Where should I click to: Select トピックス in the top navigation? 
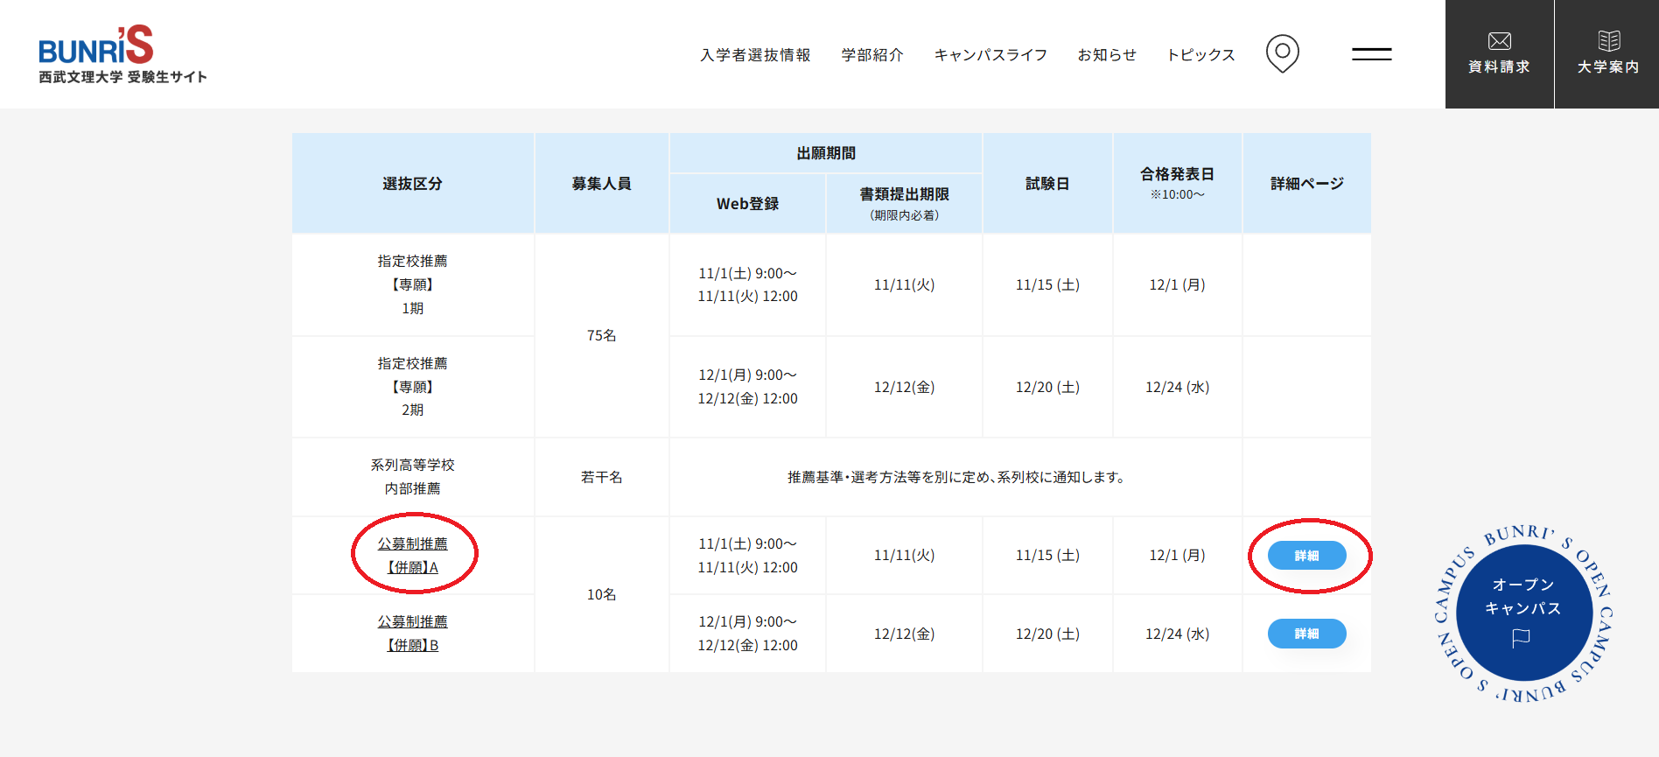click(x=1200, y=55)
